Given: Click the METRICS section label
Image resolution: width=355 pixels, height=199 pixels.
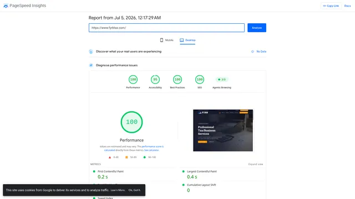Looking at the screenshot, I should 95,164.
